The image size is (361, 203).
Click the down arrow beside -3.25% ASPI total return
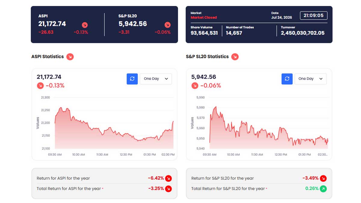(x=168, y=189)
